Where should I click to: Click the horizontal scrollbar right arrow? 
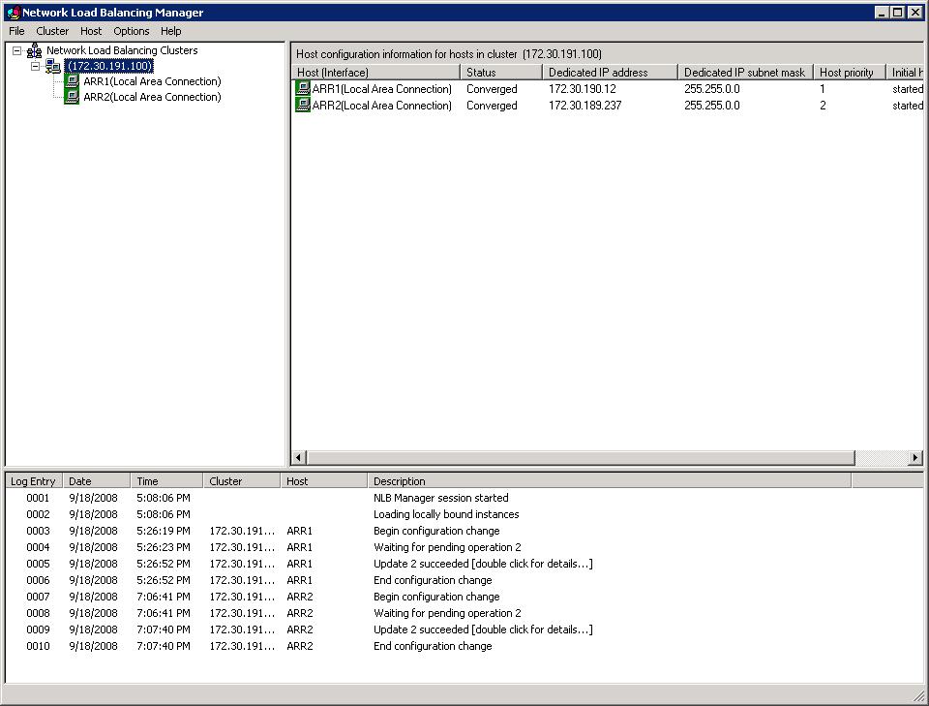[x=914, y=457]
